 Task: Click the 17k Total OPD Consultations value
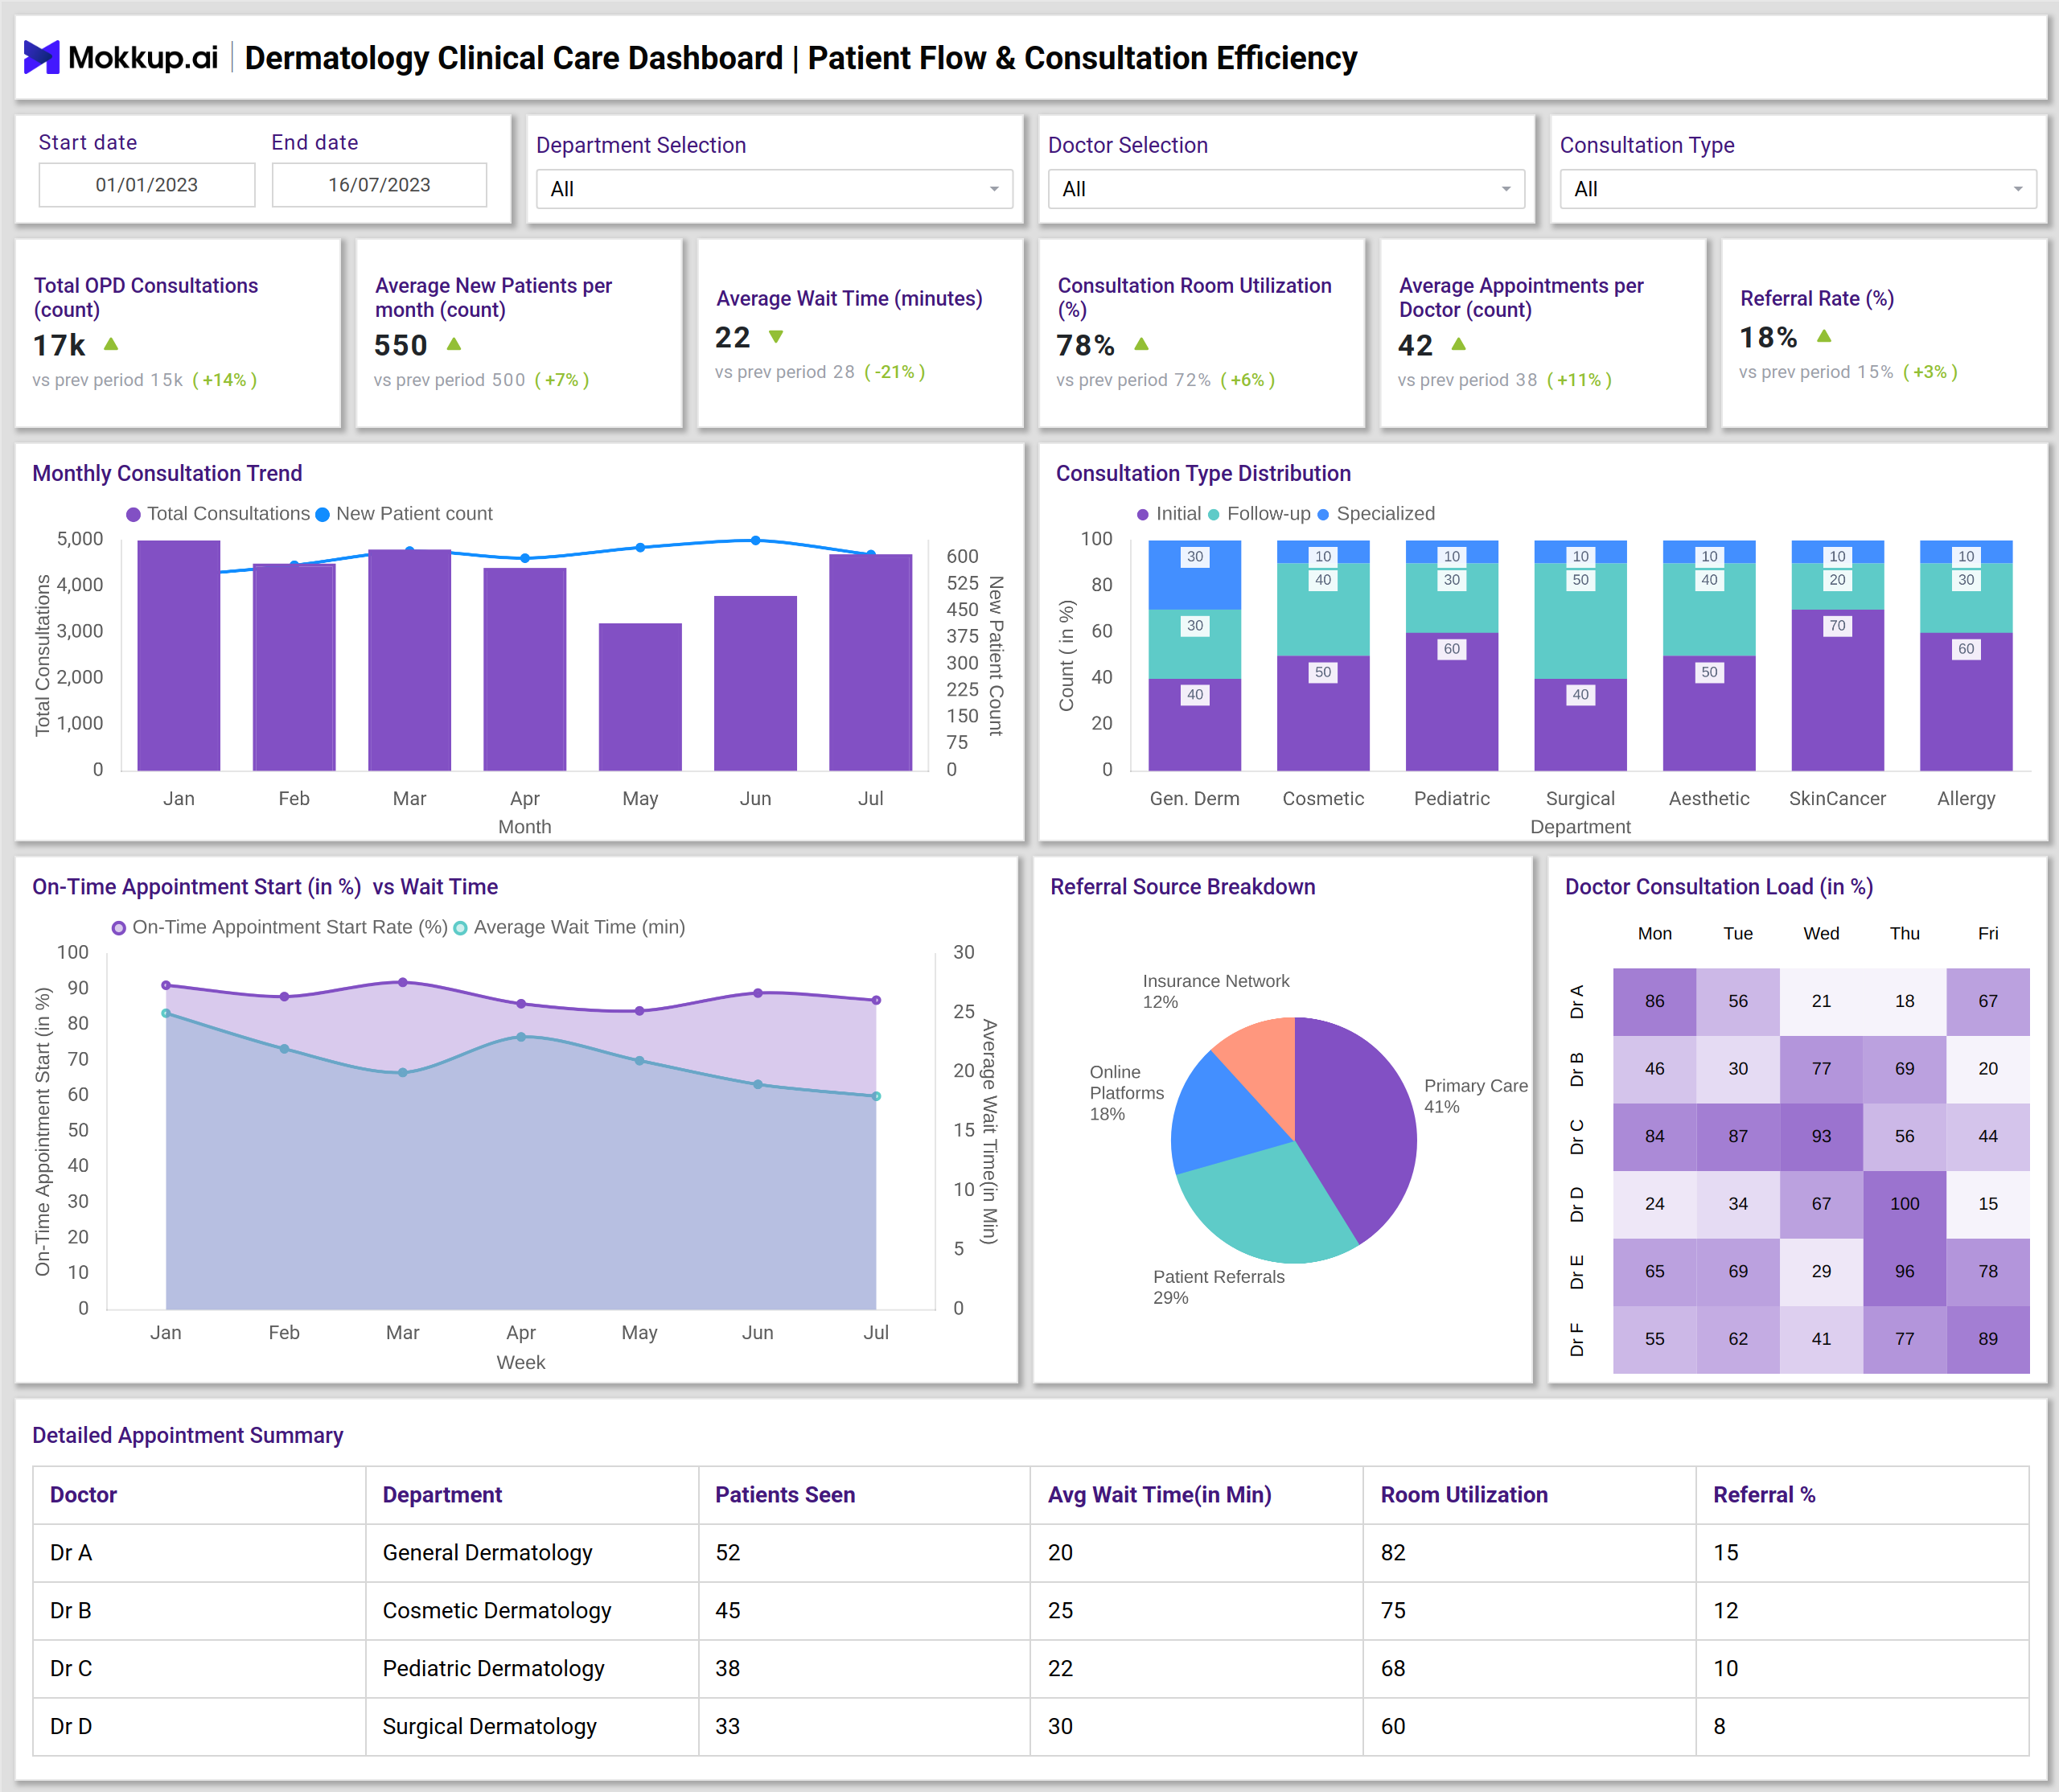click(x=59, y=345)
